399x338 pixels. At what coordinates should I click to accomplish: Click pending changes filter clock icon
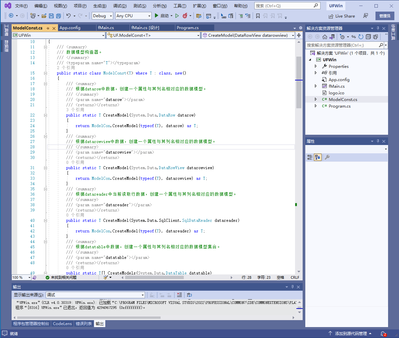(342, 37)
